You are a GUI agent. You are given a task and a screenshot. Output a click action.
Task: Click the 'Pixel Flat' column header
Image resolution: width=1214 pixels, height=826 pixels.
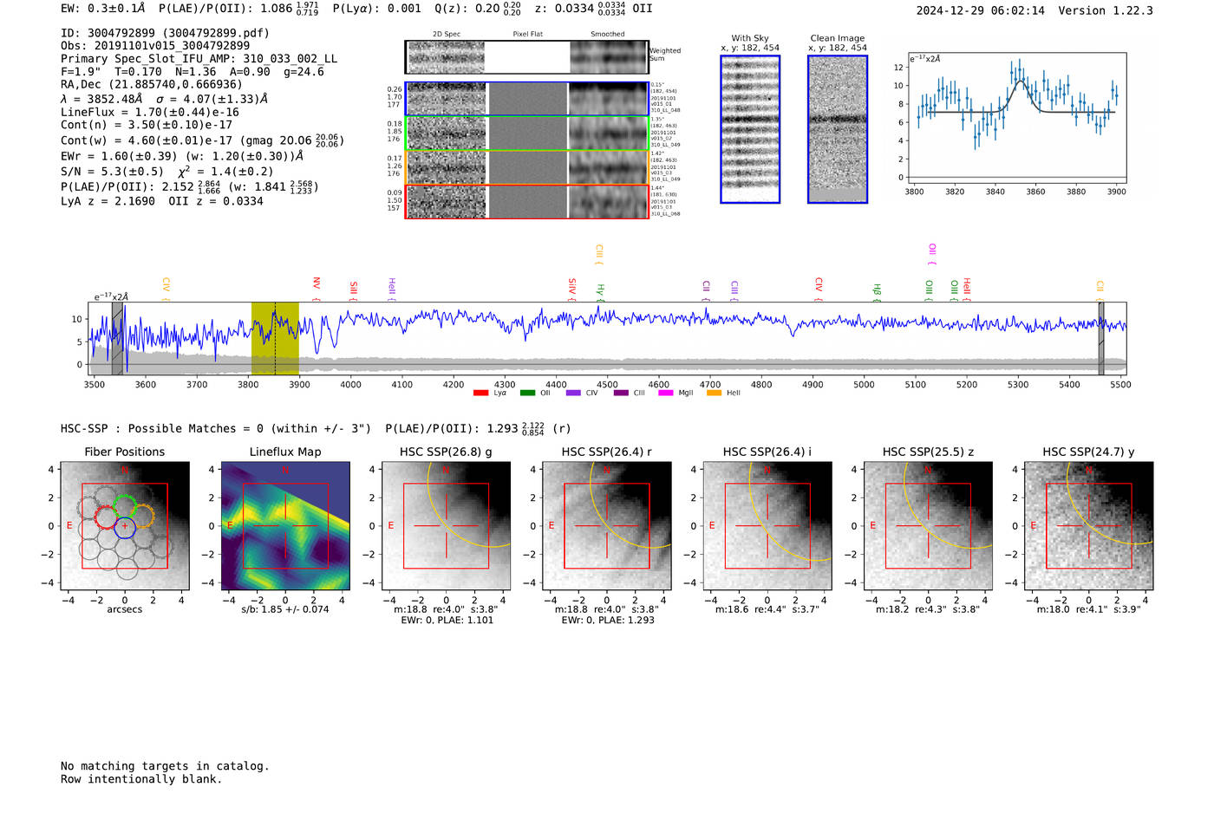tap(527, 35)
